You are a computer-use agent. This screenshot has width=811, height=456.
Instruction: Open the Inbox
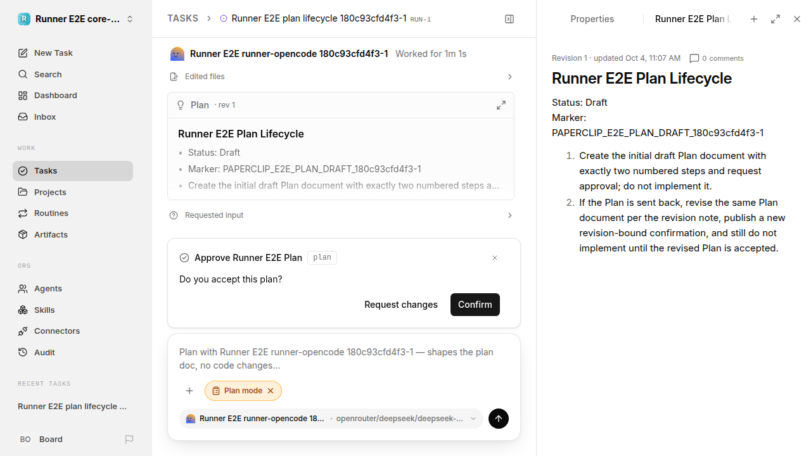(73, 117)
